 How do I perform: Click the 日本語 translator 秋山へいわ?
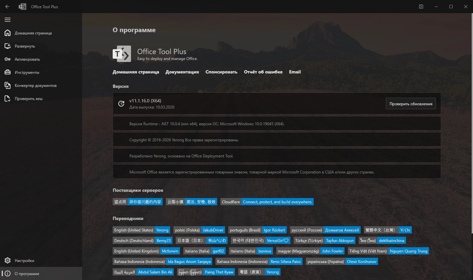click(x=217, y=240)
